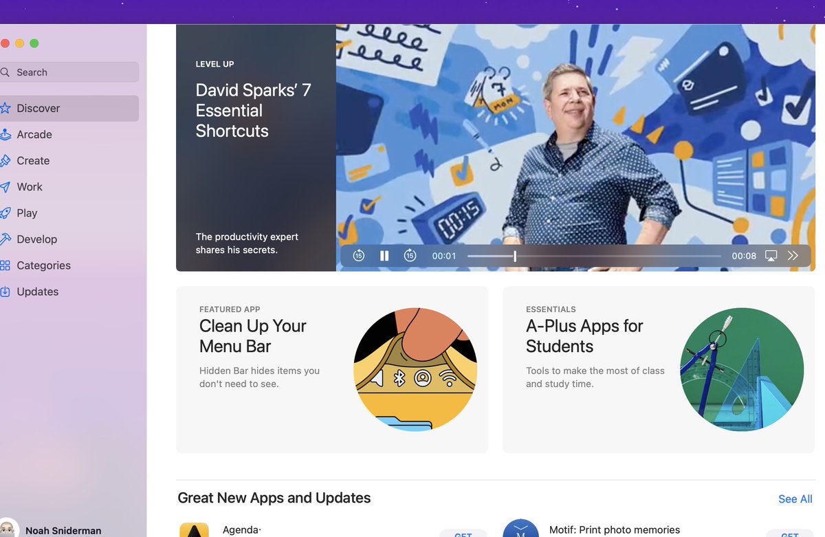This screenshot has height=537, width=825.
Task: Click the Motif app icon
Action: (x=520, y=528)
